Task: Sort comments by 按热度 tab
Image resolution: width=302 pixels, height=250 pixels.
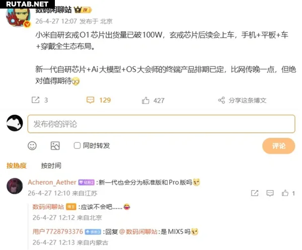Action: [17, 165]
